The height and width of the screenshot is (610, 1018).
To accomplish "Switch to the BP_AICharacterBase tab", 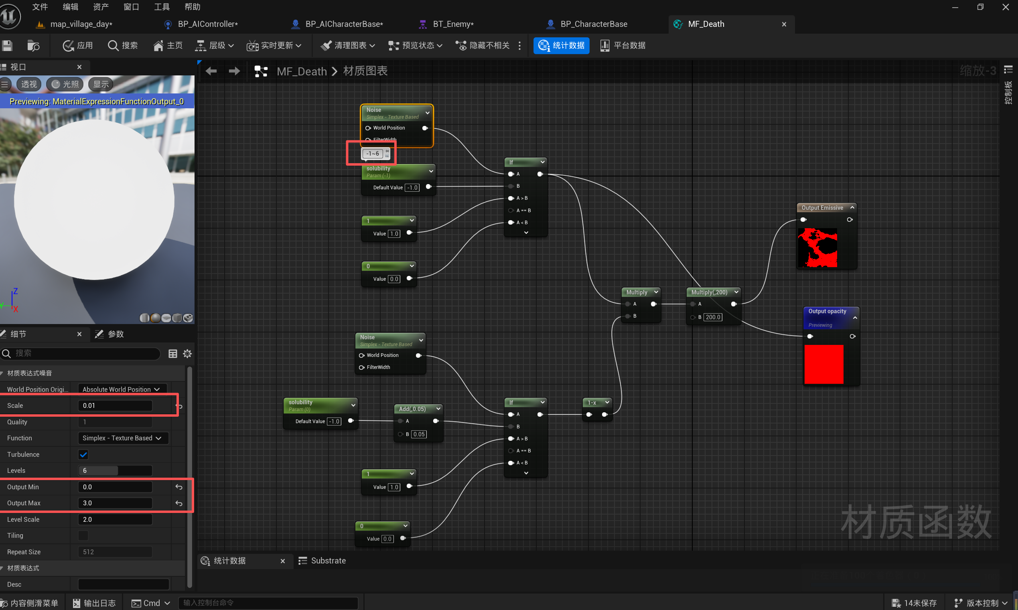I will click(x=343, y=24).
